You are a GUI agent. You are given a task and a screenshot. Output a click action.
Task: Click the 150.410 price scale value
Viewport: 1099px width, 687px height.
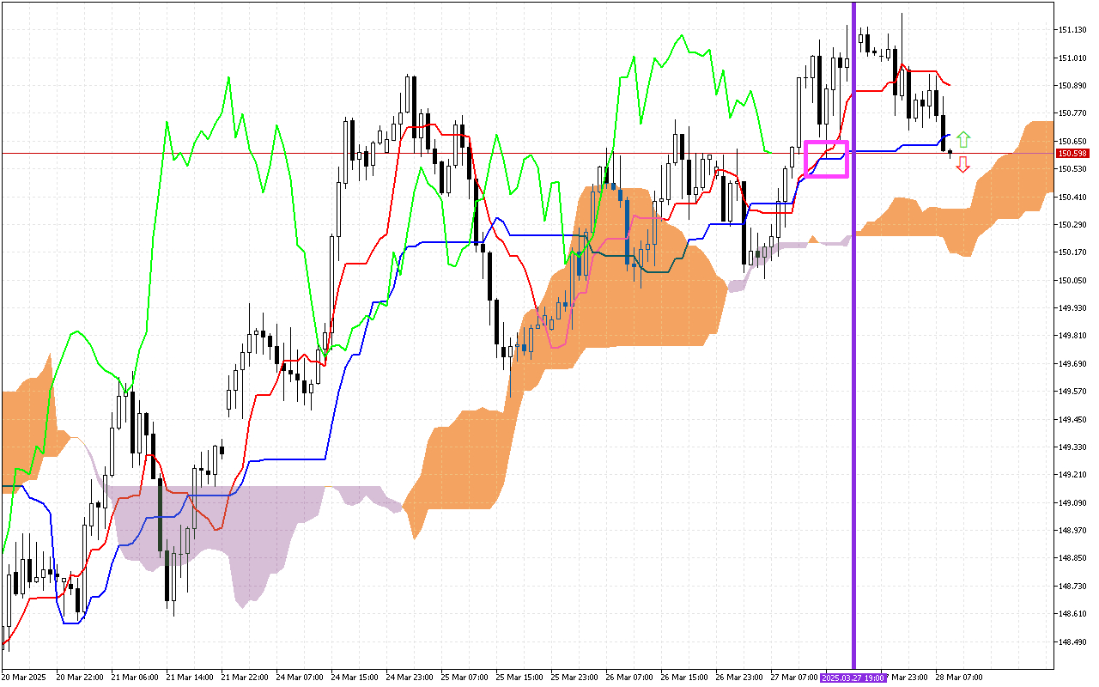(x=1073, y=197)
